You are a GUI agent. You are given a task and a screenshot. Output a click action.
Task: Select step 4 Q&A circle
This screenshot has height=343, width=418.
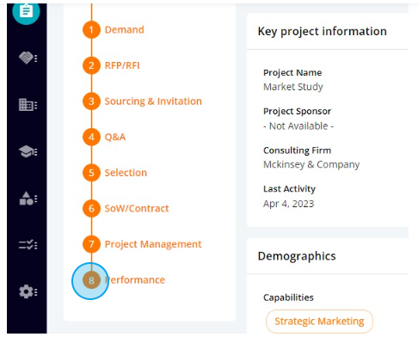click(x=91, y=137)
